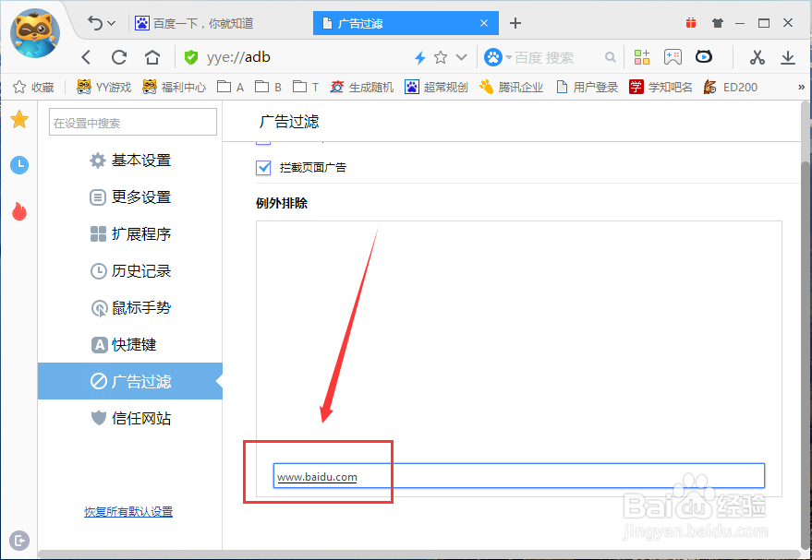Switch to the 百度一下 tab
812x560 pixels.
(x=196, y=23)
